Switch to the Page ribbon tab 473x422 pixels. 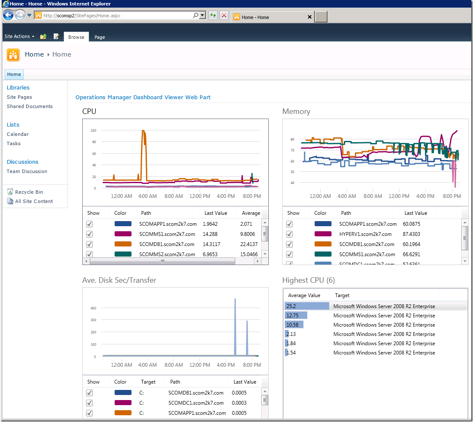[100, 37]
